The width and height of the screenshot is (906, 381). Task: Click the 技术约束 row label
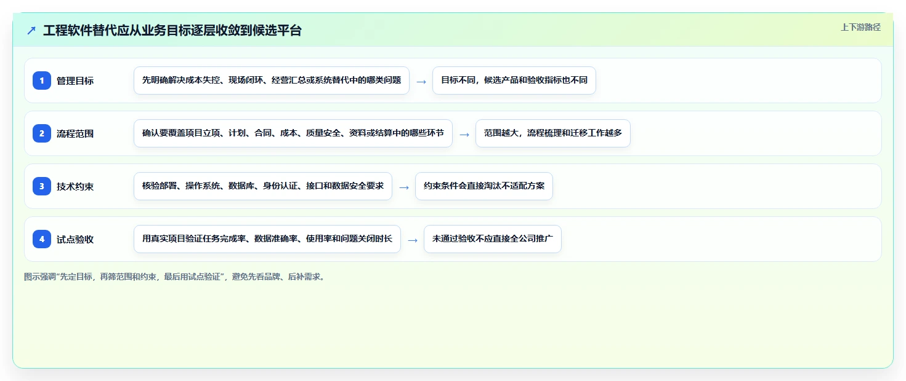[75, 186]
